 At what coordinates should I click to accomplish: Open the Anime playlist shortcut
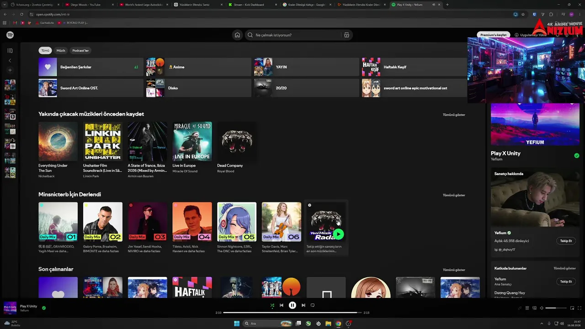198,67
